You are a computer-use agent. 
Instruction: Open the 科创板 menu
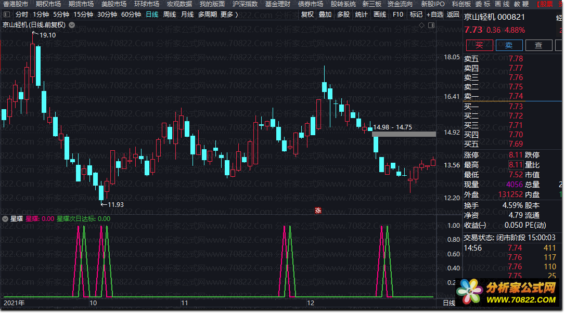(x=461, y=4)
